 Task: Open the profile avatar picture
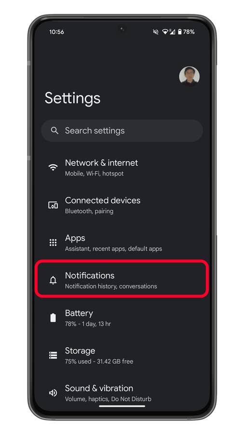coord(189,76)
